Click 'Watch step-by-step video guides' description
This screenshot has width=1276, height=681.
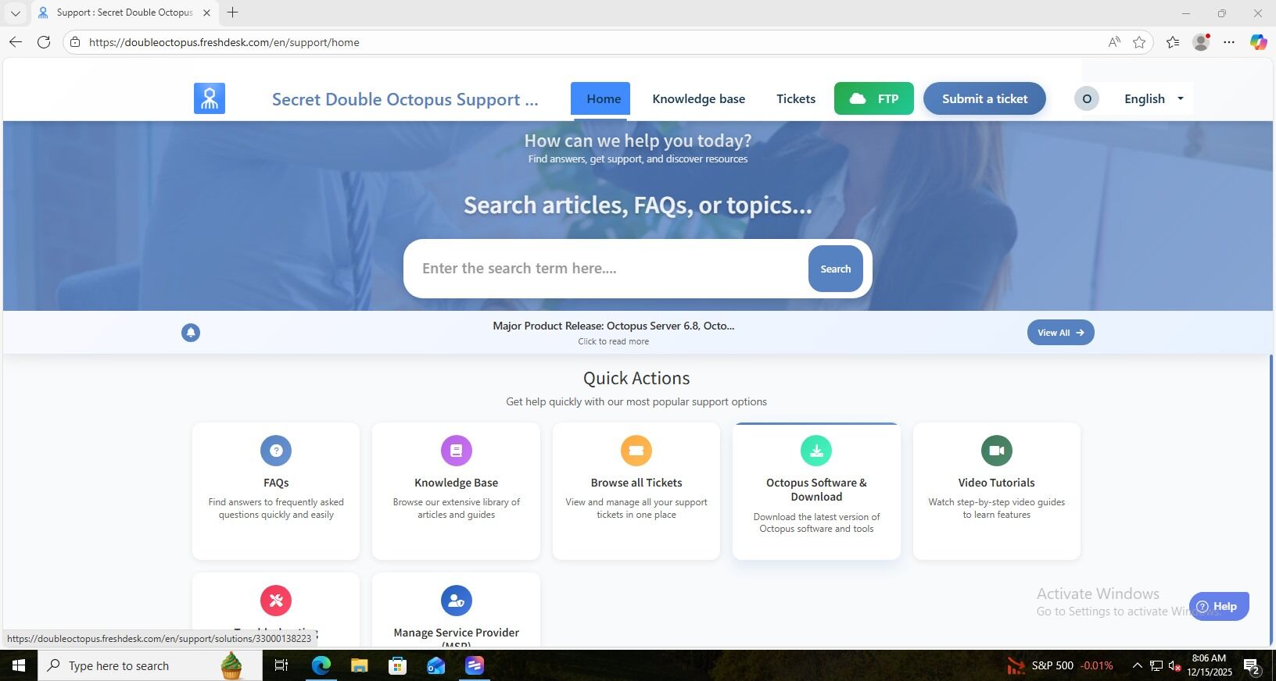[x=997, y=508]
